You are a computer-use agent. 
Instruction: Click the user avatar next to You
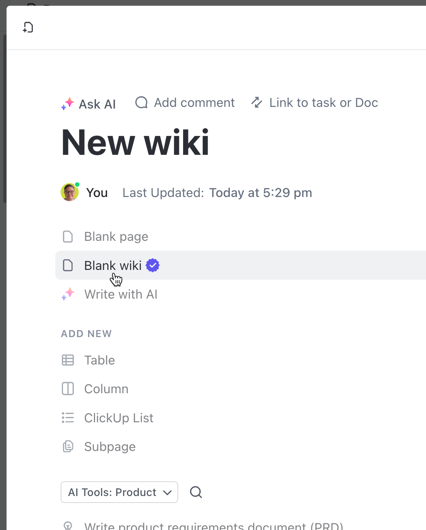point(70,193)
